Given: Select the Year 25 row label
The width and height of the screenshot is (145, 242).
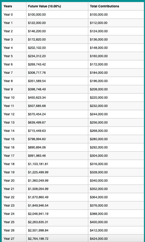Looking at the screenshot, I should 9,222.
